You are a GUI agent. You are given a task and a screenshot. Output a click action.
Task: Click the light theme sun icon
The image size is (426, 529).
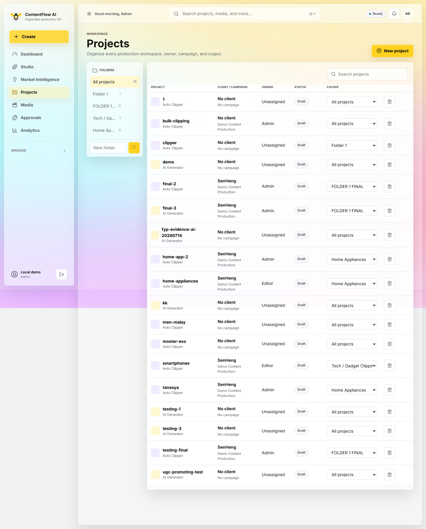(x=89, y=14)
